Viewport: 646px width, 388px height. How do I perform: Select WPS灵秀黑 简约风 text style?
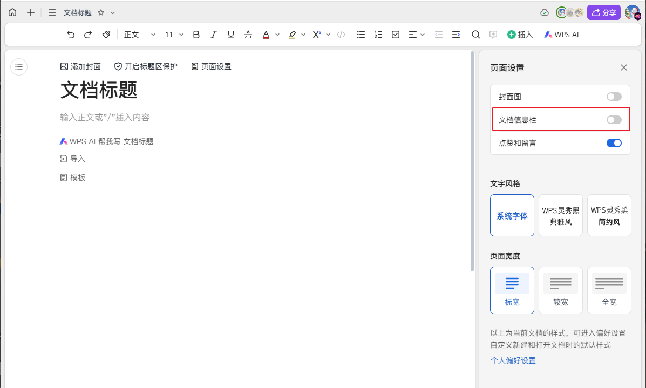click(609, 215)
